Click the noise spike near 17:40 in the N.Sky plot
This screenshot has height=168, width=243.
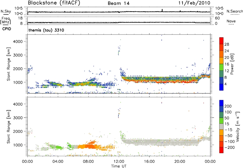[162, 10]
